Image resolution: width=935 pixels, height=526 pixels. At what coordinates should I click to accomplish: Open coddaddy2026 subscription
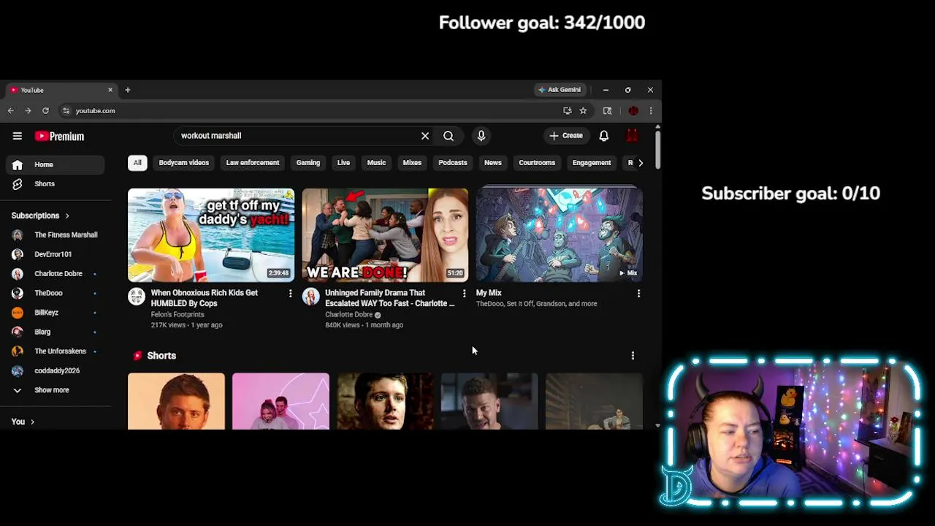[56, 371]
